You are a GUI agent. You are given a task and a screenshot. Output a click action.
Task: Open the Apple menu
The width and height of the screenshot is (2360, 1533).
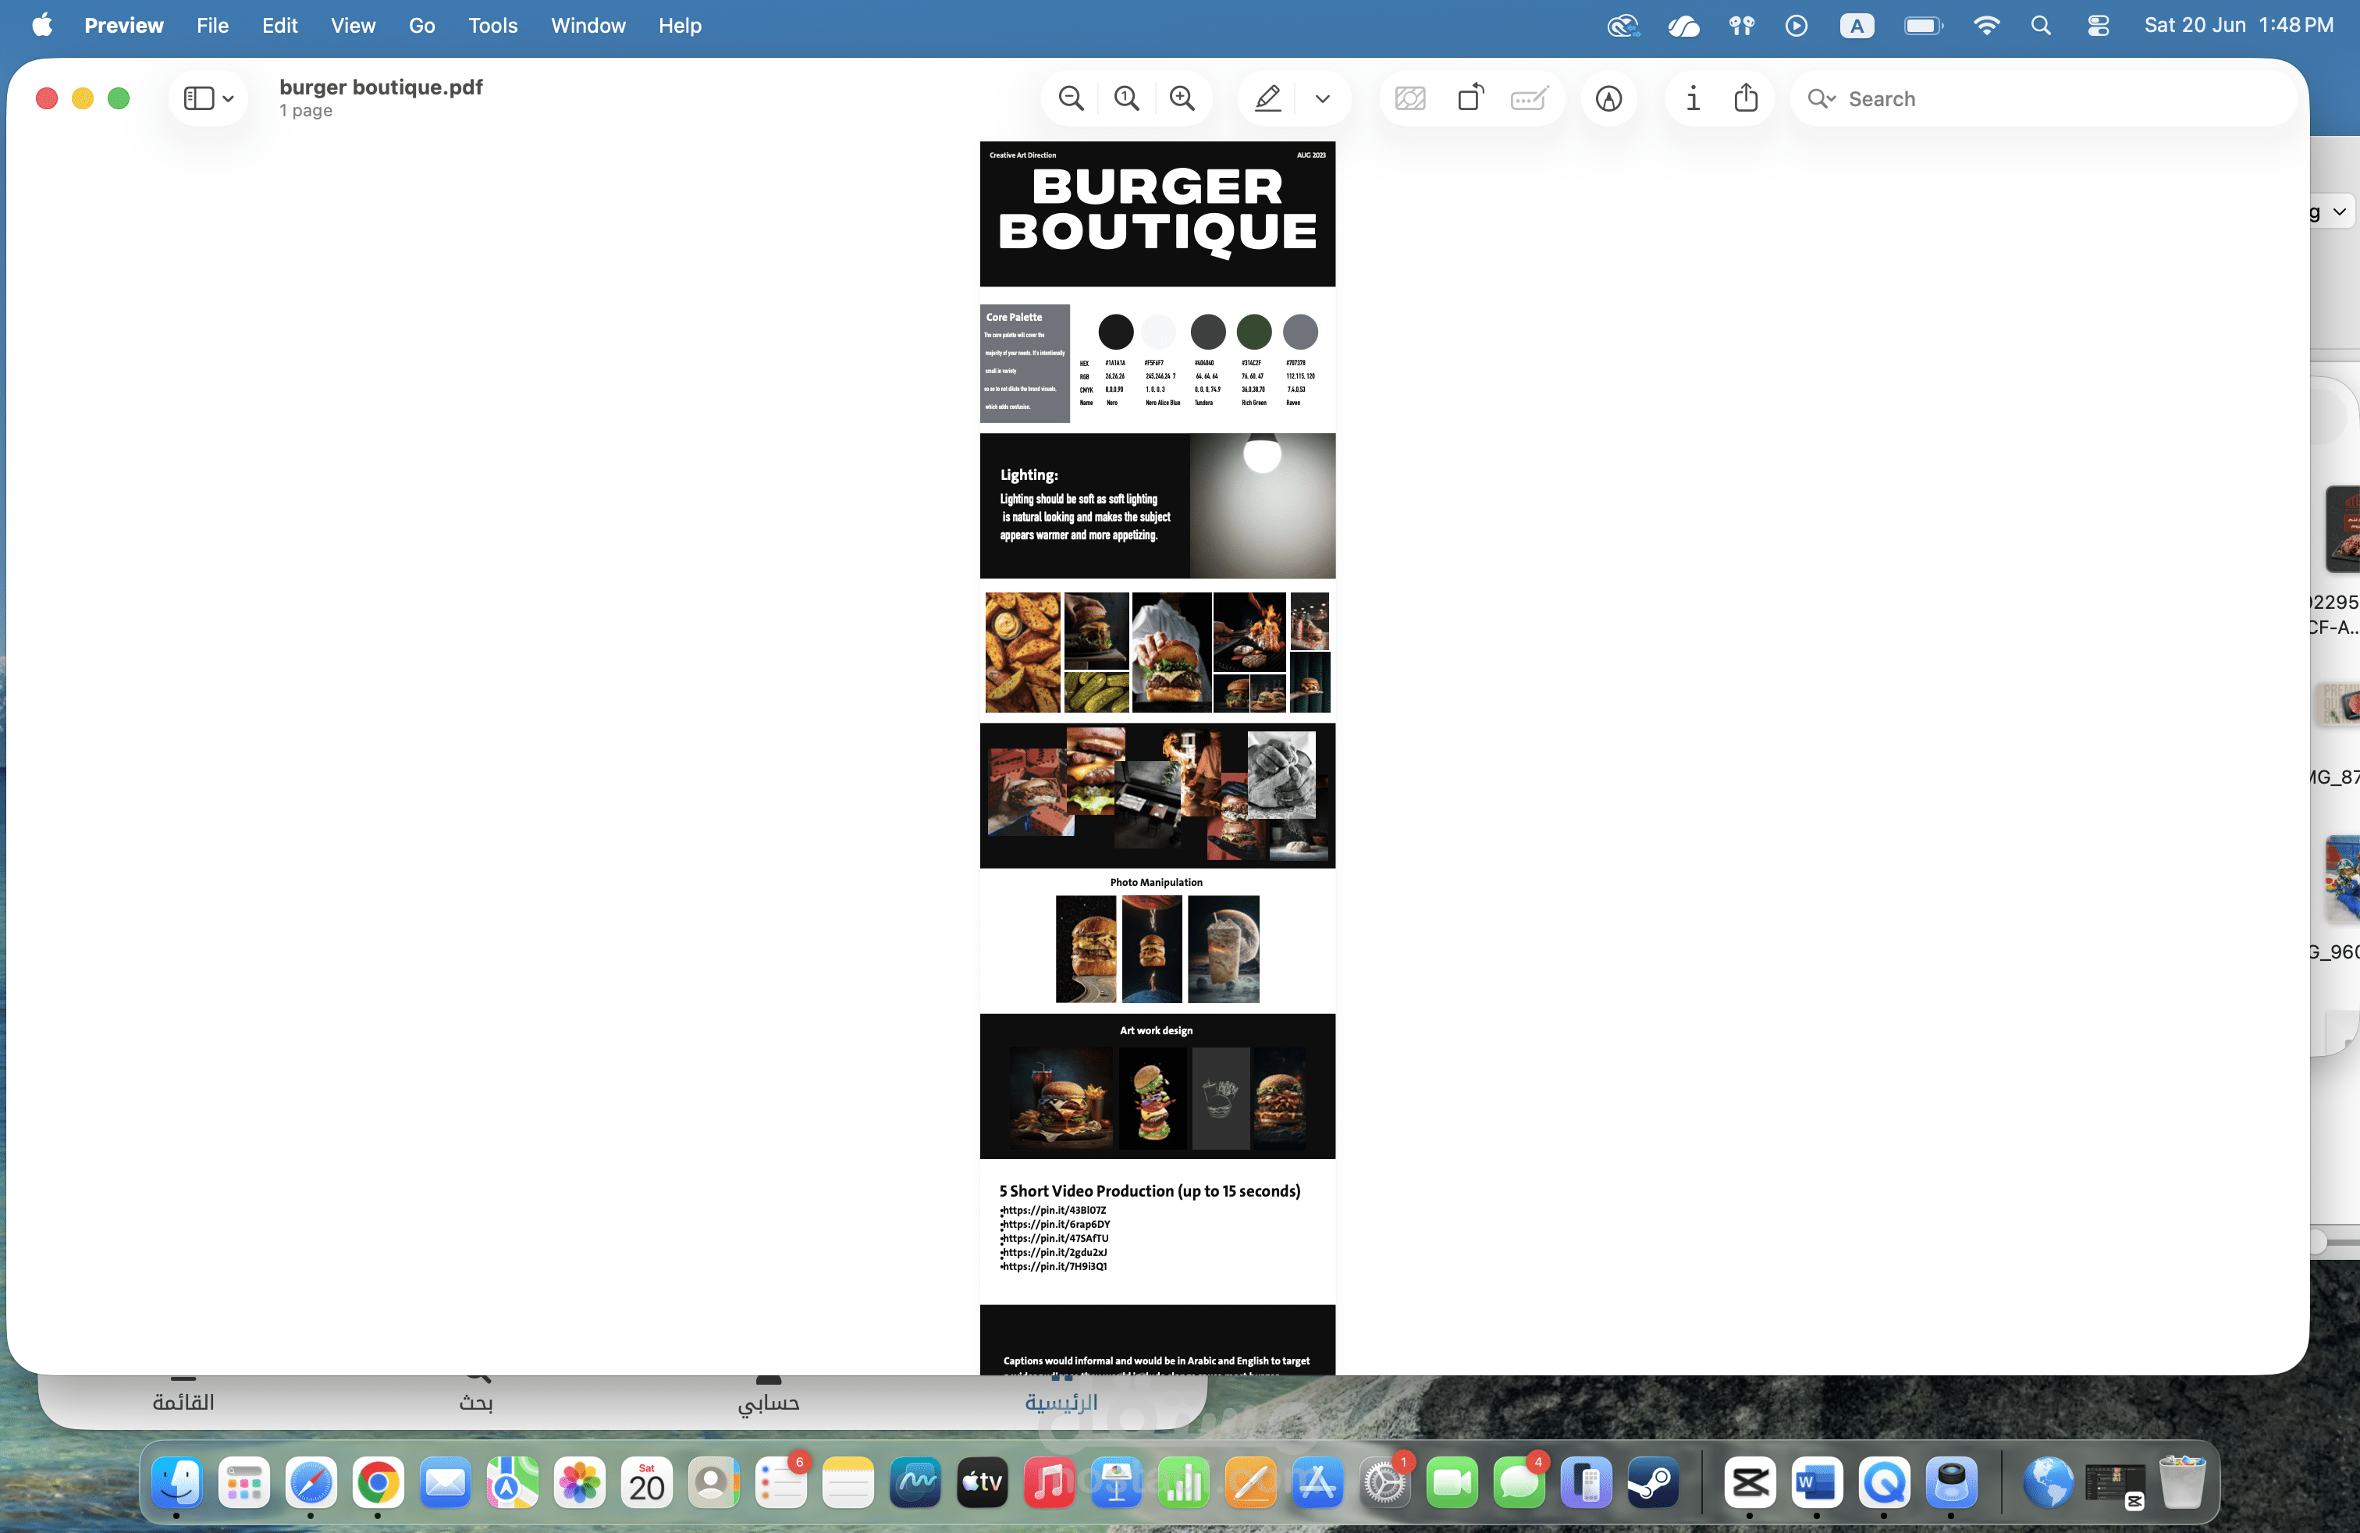click(41, 25)
